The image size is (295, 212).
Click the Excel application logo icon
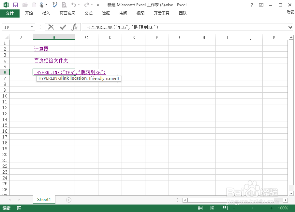6,5
